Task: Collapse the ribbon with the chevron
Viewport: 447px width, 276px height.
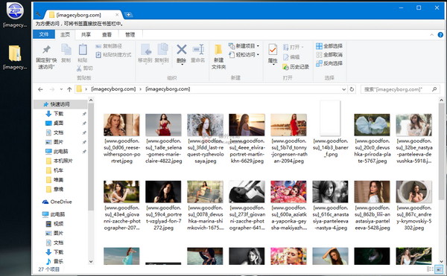Action: pyautogui.click(x=431, y=35)
